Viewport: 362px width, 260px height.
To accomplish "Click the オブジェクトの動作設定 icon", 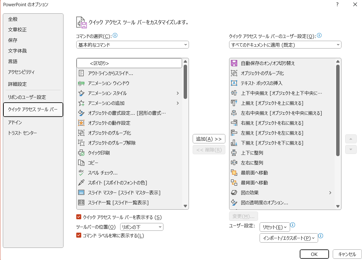I will point(81,123).
